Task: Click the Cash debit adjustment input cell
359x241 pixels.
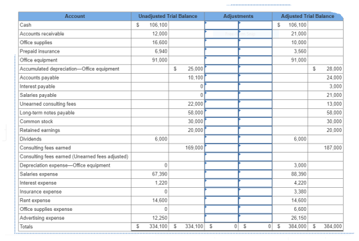Action: (x=221, y=25)
